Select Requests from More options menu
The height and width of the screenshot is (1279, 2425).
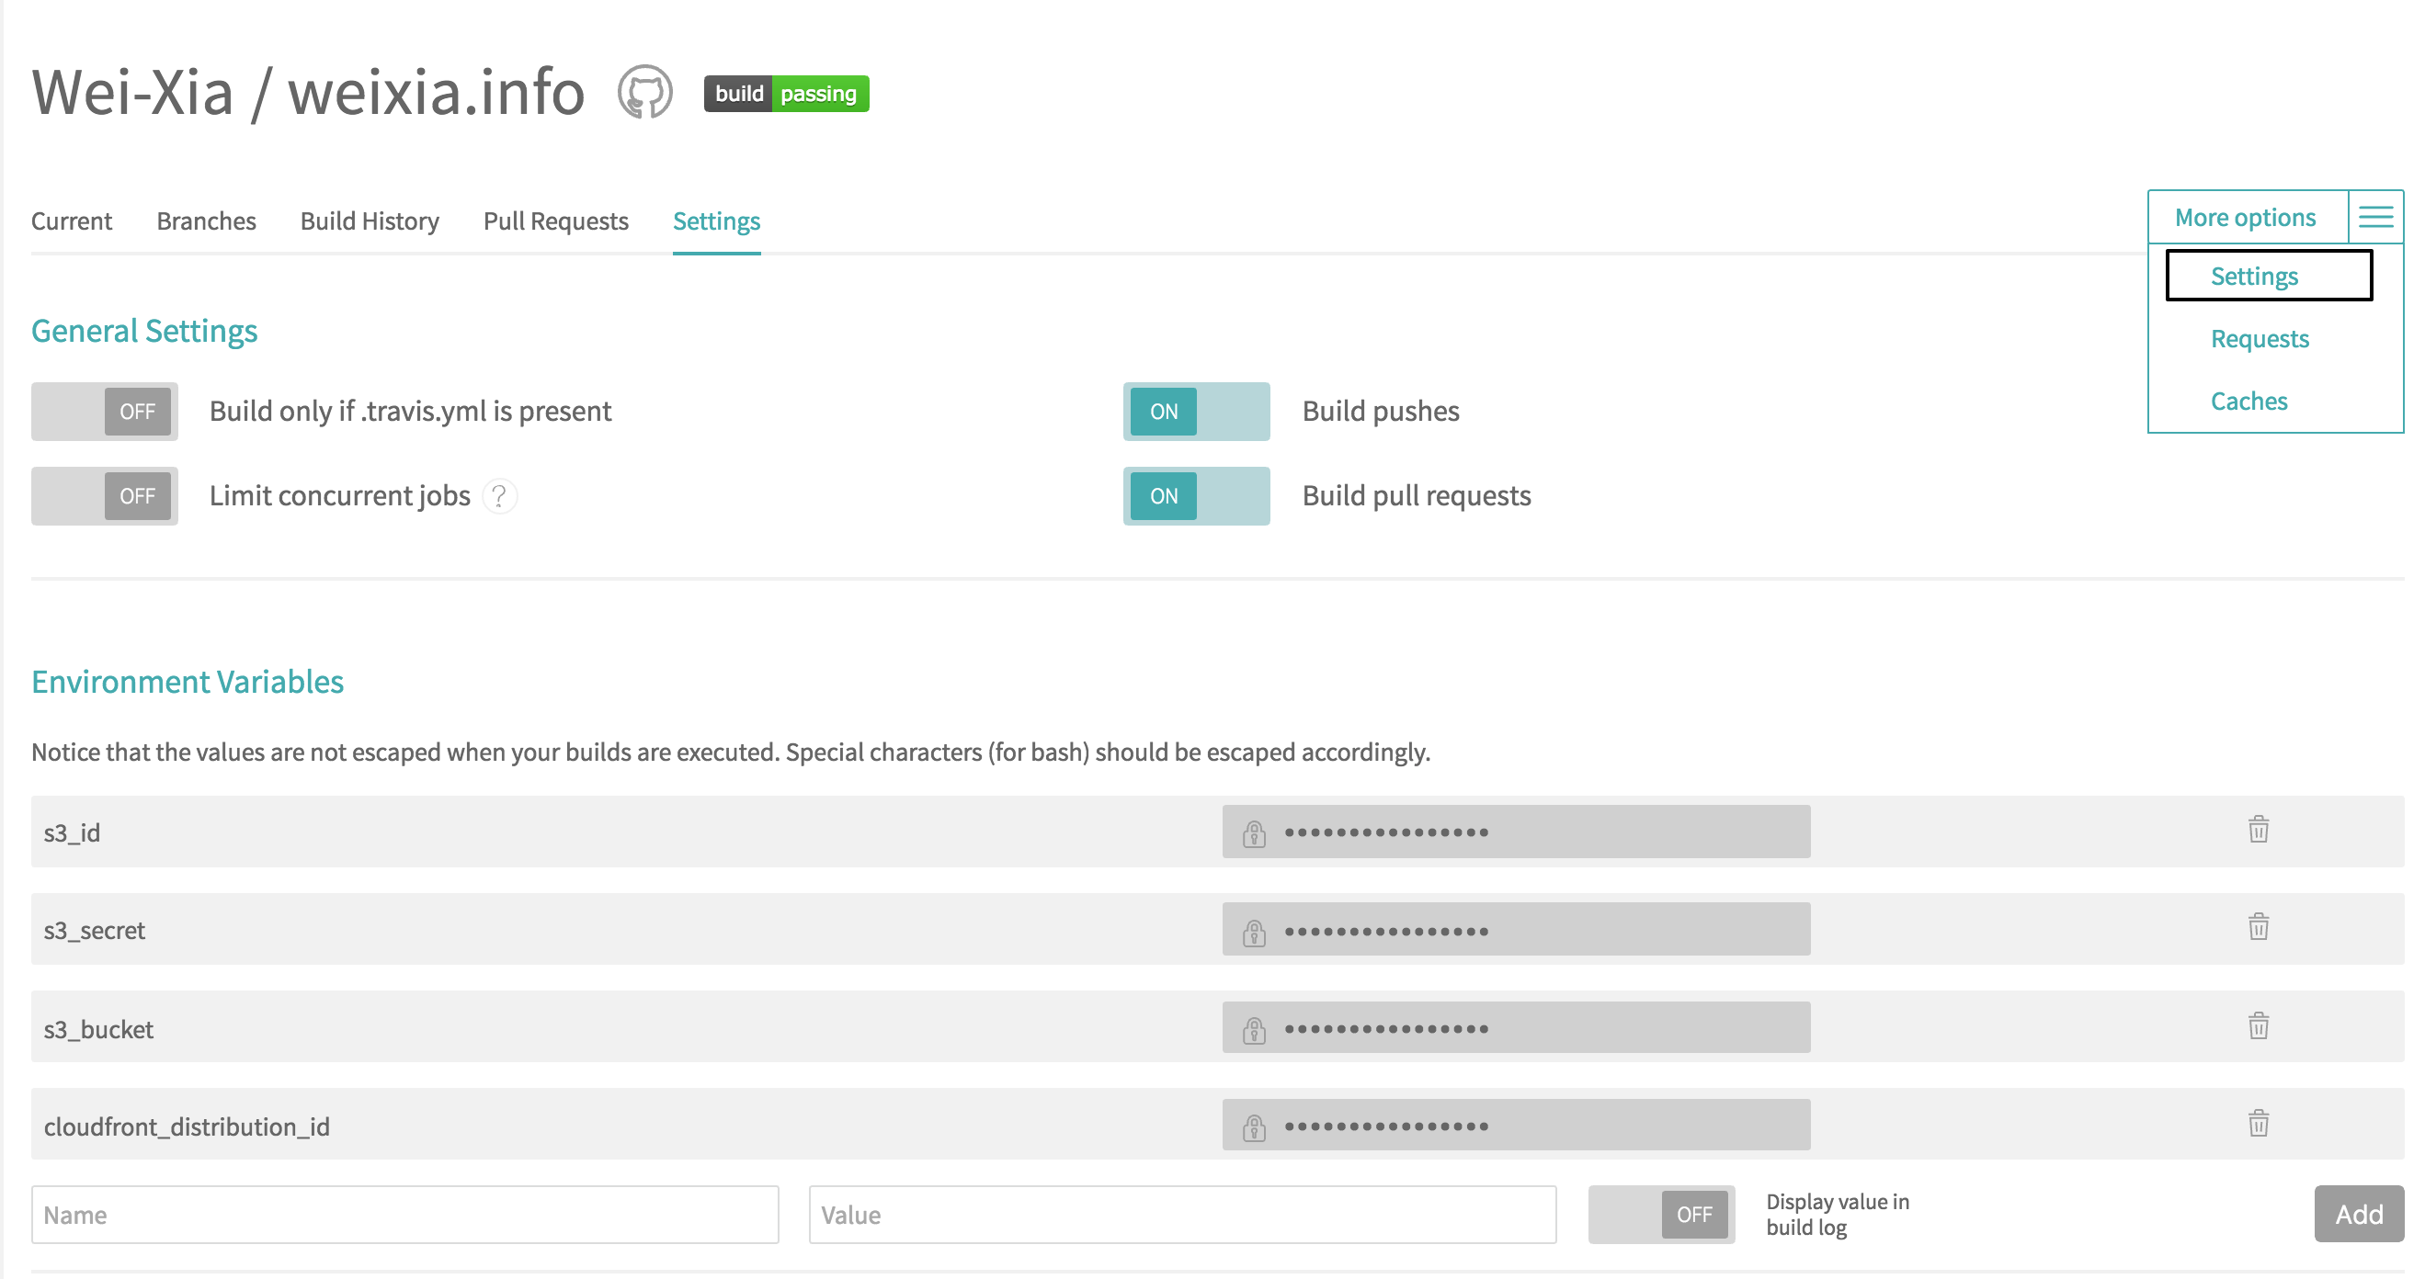[2260, 339]
